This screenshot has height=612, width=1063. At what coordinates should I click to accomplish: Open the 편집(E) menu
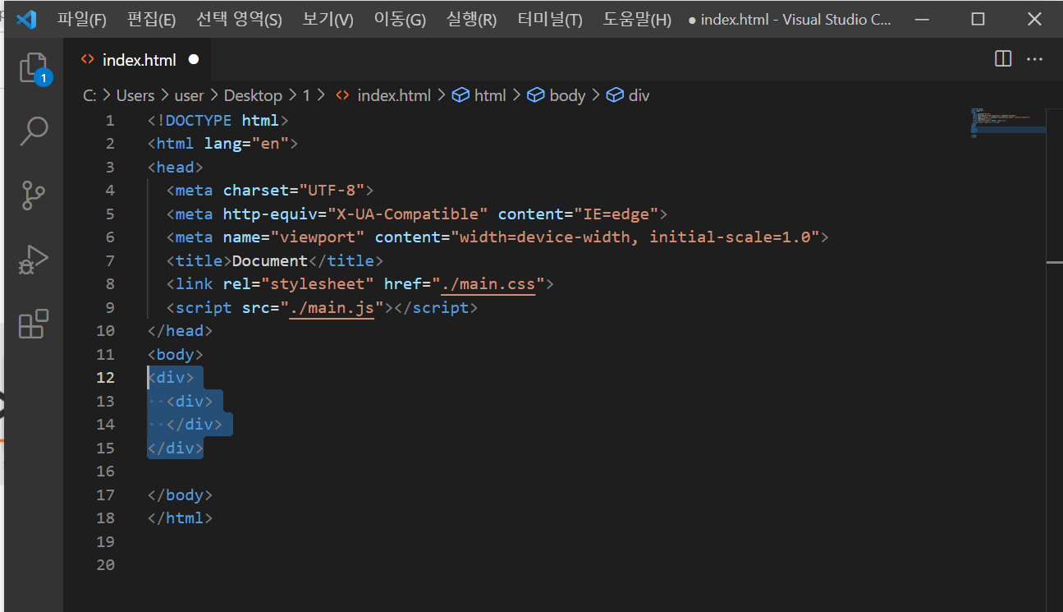click(152, 20)
